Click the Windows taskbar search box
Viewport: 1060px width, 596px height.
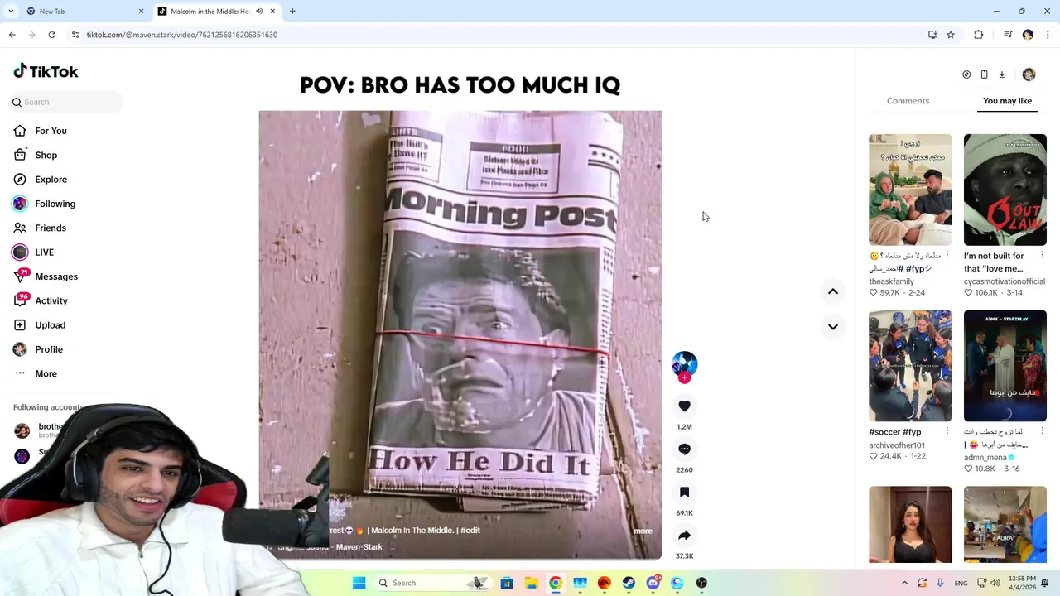(x=433, y=583)
